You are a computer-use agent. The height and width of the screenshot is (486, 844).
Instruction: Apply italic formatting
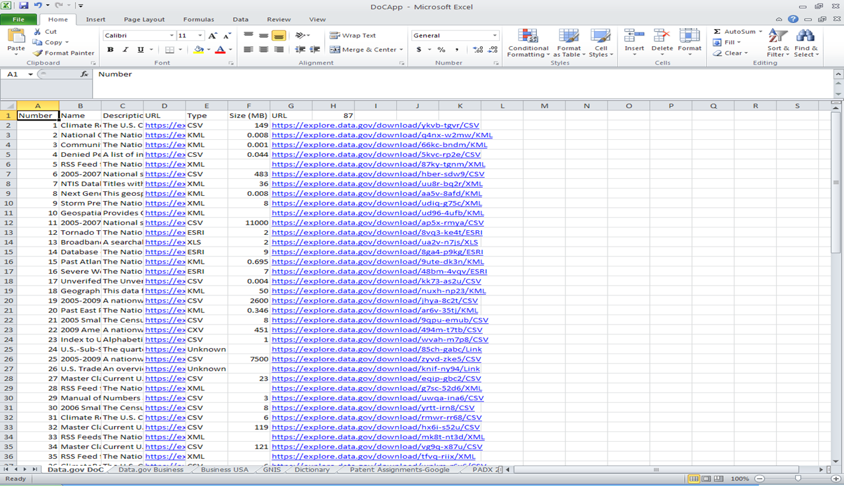click(x=125, y=49)
